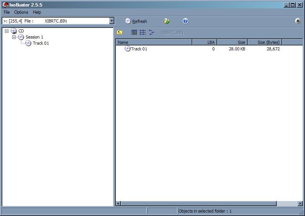This screenshot has height=216, width=305.
Task: Click the extract files toolbar icon
Action: (x=167, y=21)
